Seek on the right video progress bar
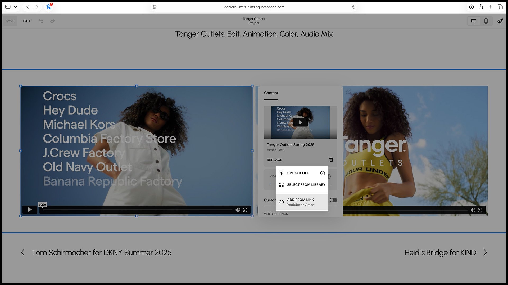508x285 pixels. 405,210
